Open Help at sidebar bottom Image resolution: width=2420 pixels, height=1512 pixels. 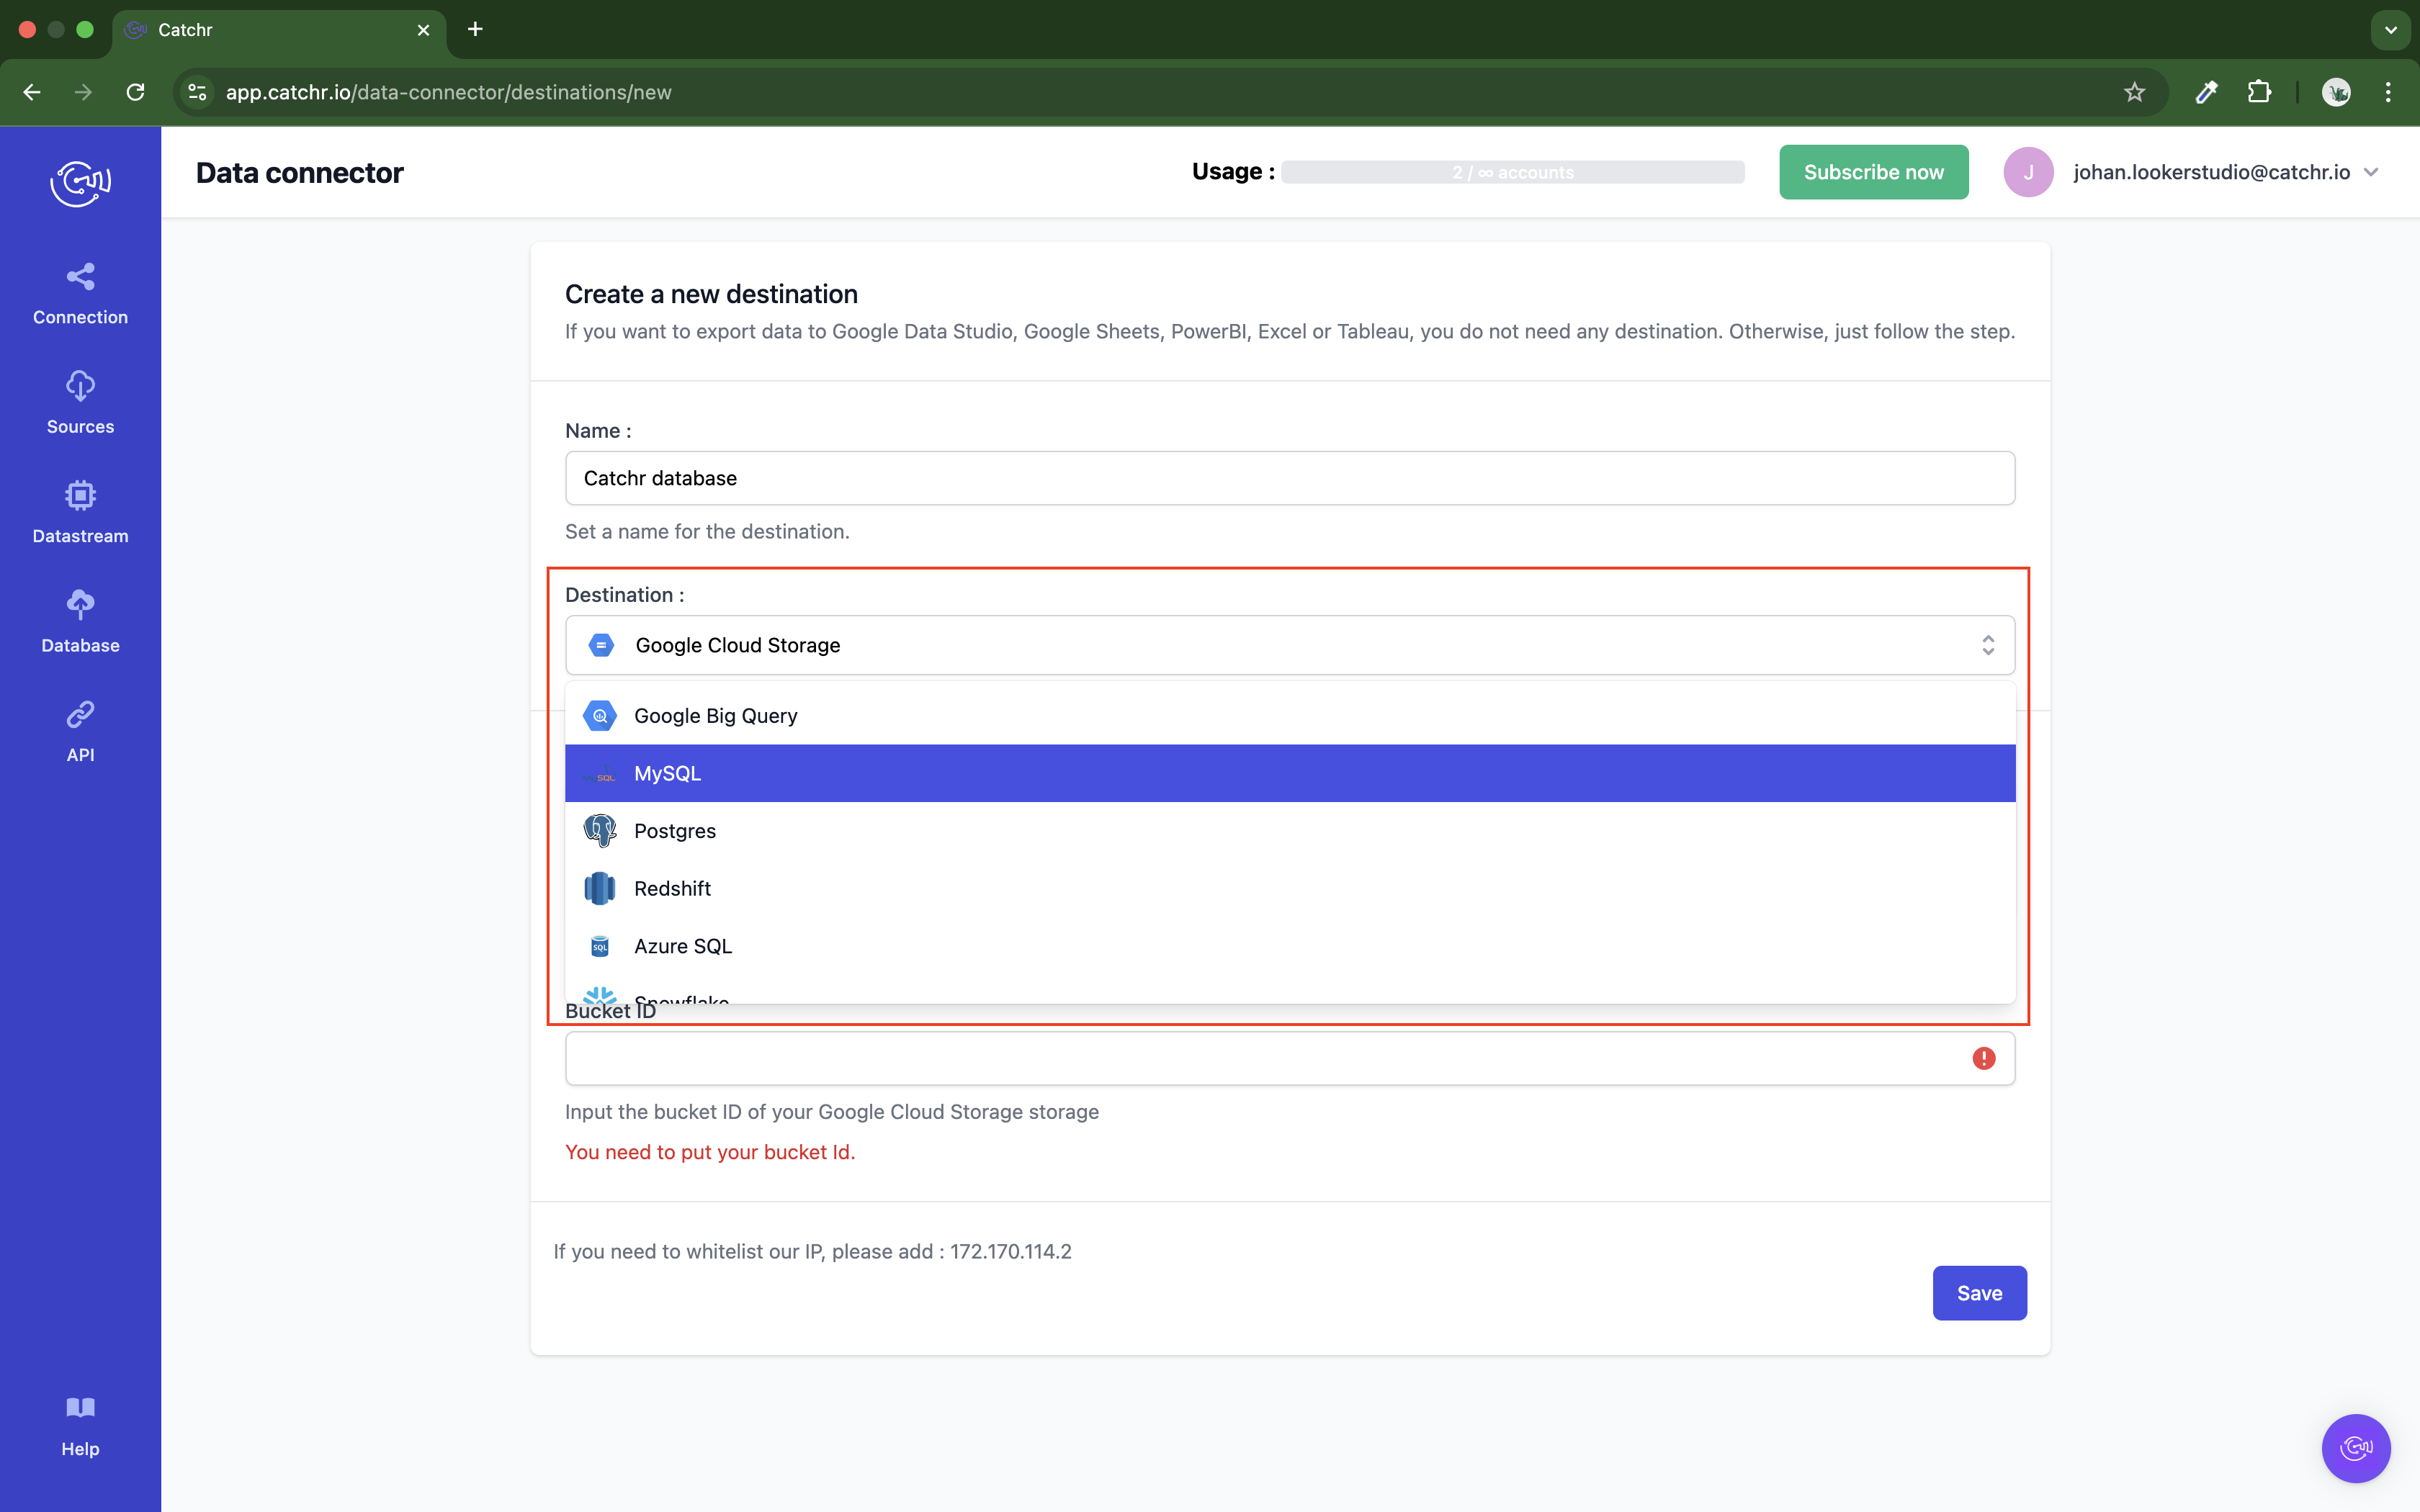80,1427
